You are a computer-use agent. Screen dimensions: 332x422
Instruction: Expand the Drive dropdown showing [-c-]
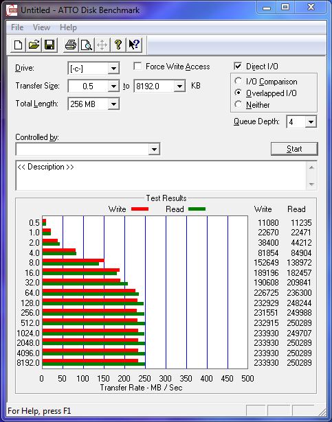113,69
